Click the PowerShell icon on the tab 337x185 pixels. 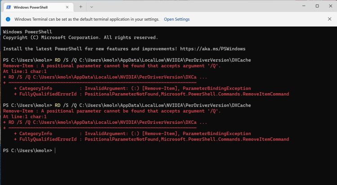[9, 7]
